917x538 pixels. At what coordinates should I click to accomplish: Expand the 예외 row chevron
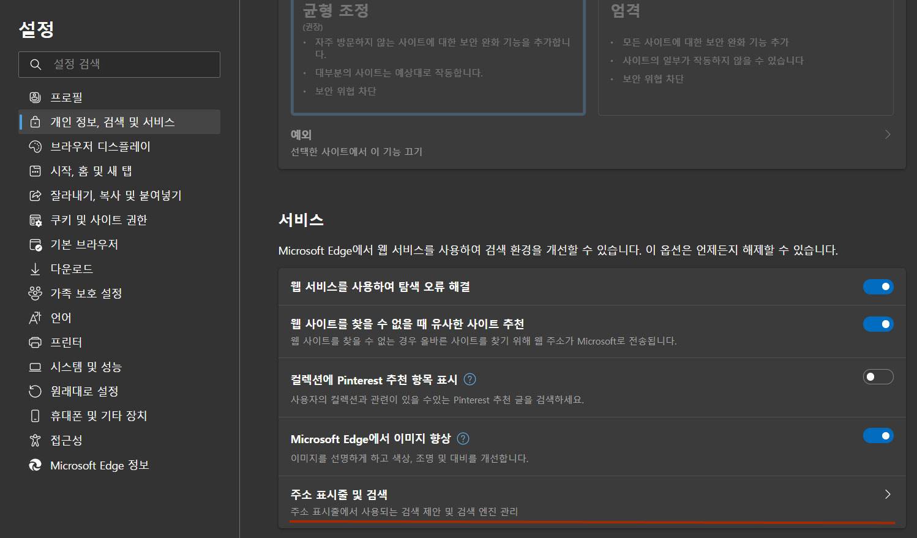pyautogui.click(x=888, y=134)
